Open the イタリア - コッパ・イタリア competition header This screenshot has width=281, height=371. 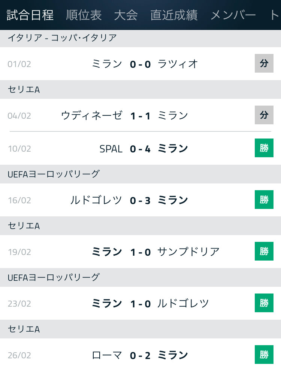140,38
